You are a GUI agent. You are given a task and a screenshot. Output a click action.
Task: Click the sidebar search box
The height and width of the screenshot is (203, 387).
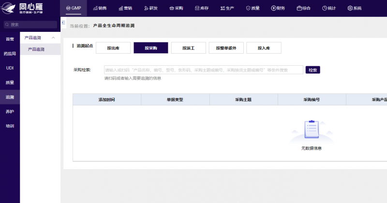pos(30,25)
